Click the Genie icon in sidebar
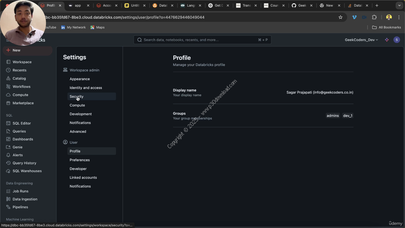 pos(8,147)
